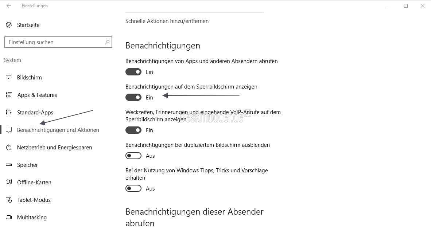Disable notifications from apps and senders toggle
The height and width of the screenshot is (231, 431).
tap(133, 72)
